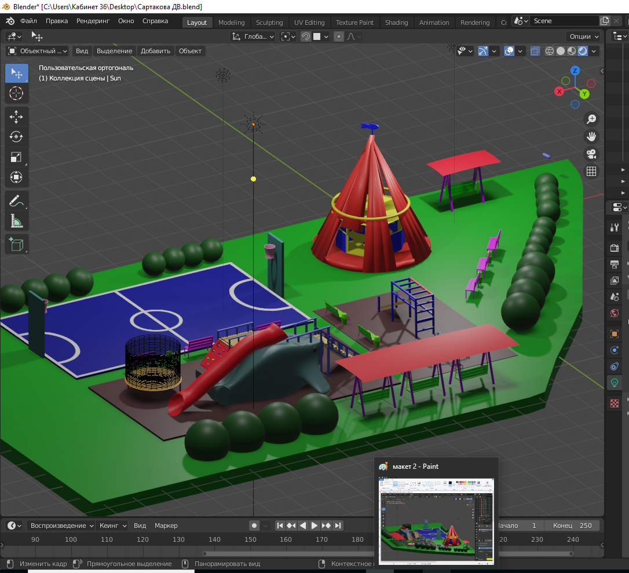Switch to rendered viewport shading sphere
Image resolution: width=629 pixels, height=573 pixels.
[583, 51]
